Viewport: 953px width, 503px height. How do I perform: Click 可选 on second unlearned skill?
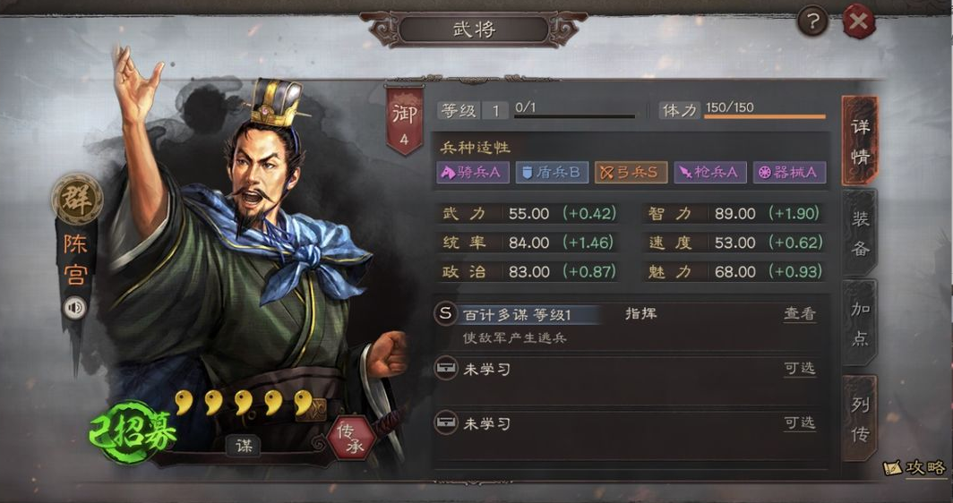click(x=799, y=422)
